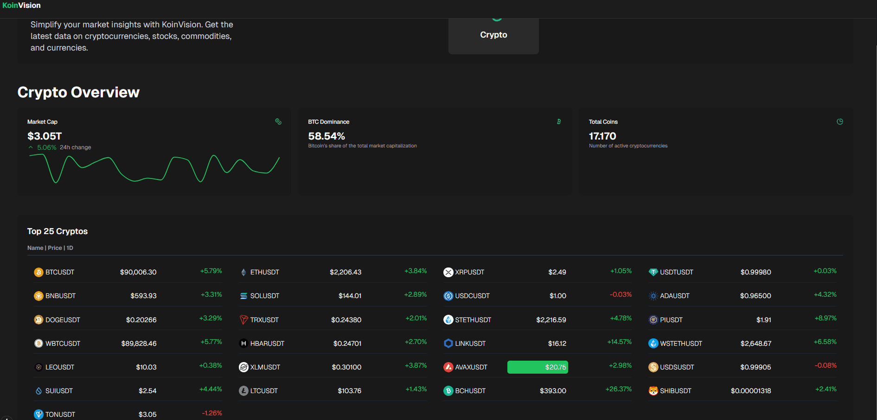Click the Shiba Inu icon beside SHIBUSDT
This screenshot has height=420, width=877.
click(x=653, y=391)
